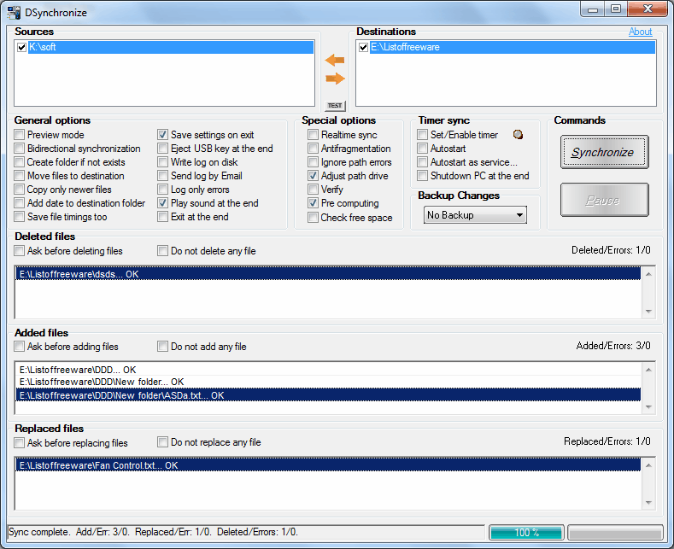Enable Bidirectional synchronization
The height and width of the screenshot is (549, 674).
tap(20, 149)
